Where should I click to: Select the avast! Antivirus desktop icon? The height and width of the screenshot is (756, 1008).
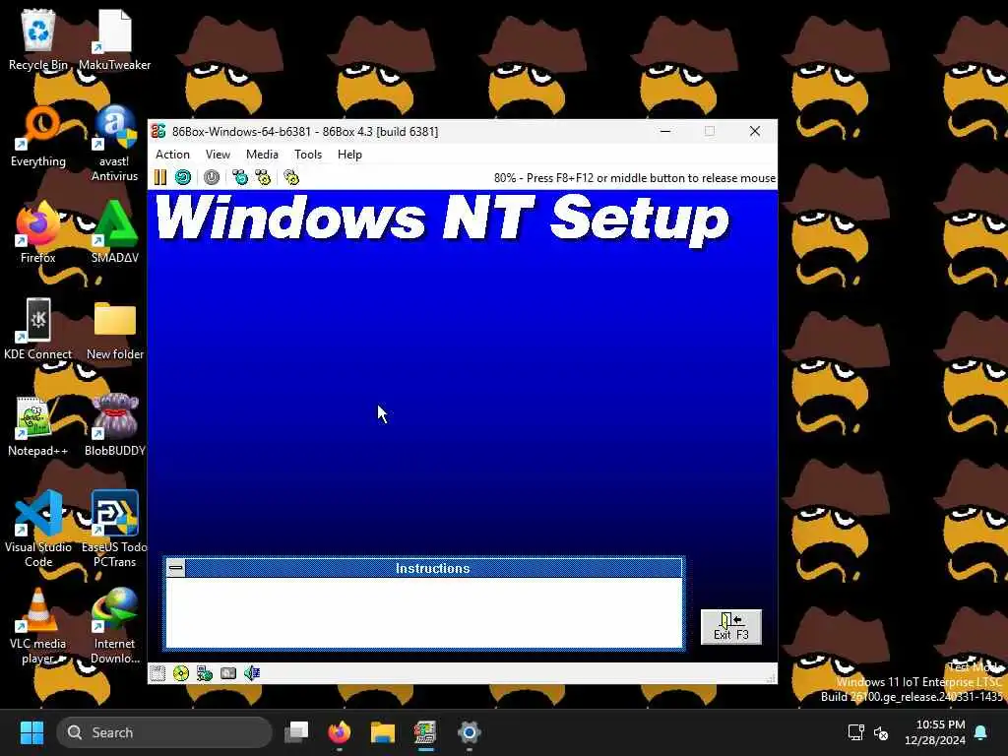[114, 144]
